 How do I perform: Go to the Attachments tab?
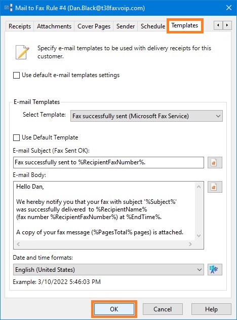(x=54, y=26)
